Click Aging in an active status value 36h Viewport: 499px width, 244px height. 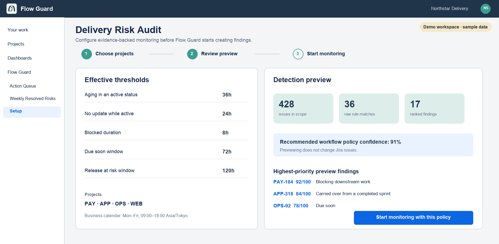[227, 95]
